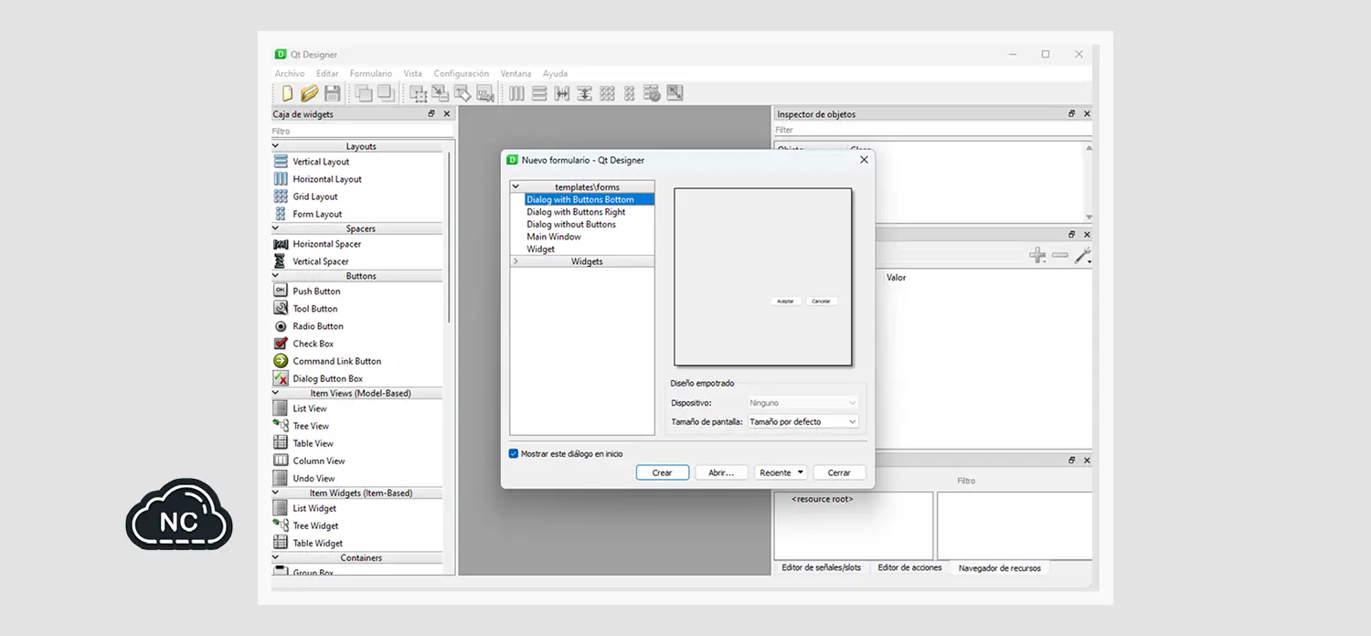The height and width of the screenshot is (636, 1371).
Task: Select the Command Link Button widget icon
Action: pyautogui.click(x=281, y=361)
